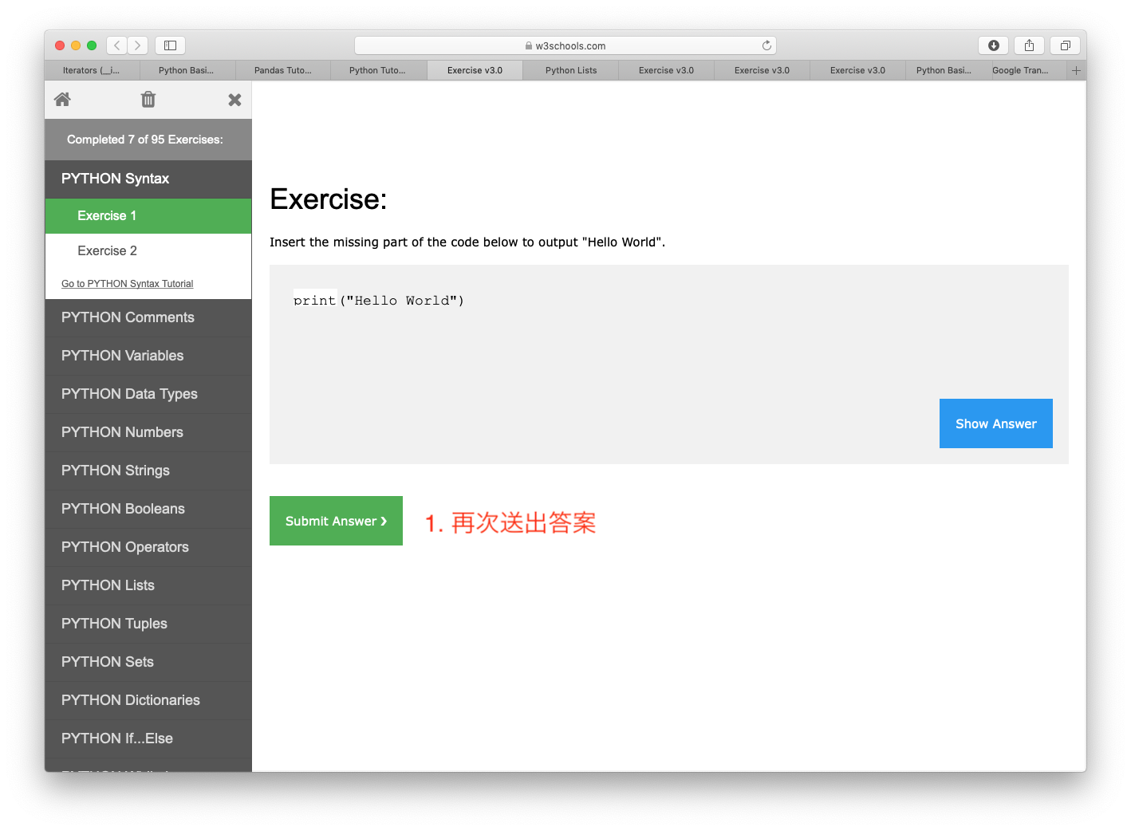Click the Safari share icon
This screenshot has height=831, width=1131.
point(1029,45)
